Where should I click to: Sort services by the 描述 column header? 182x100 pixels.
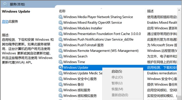150,11
